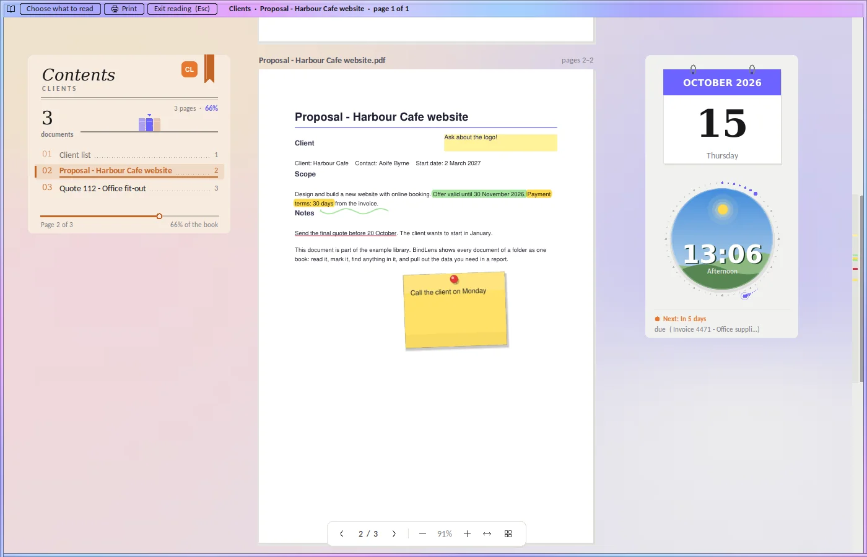Click the October 15 calendar widget
867x557 pixels.
(722, 116)
